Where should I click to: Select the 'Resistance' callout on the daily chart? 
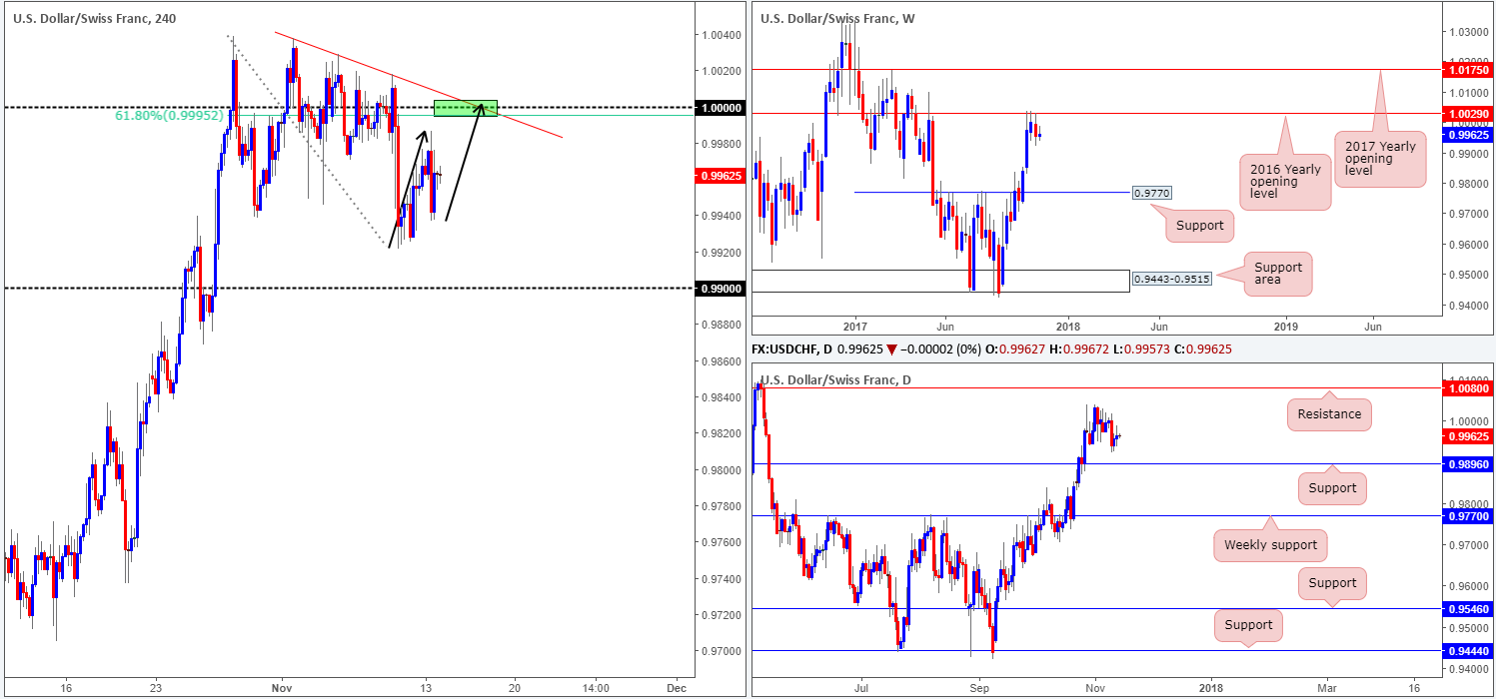coord(1329,414)
